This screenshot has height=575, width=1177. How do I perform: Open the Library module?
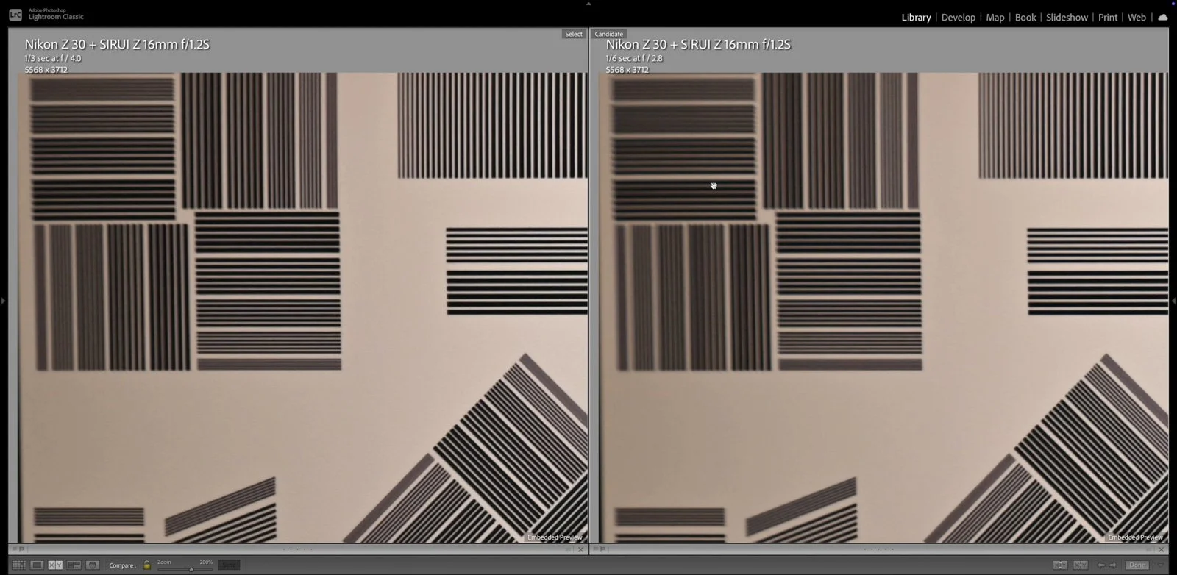[x=916, y=18]
